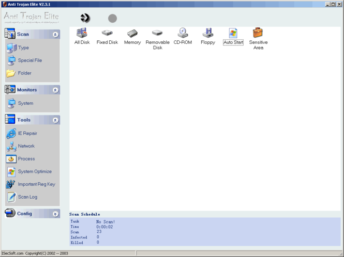Image resolution: width=344 pixels, height=257 pixels.
Task: Pick the Removable Disk scan target
Action: point(157,33)
